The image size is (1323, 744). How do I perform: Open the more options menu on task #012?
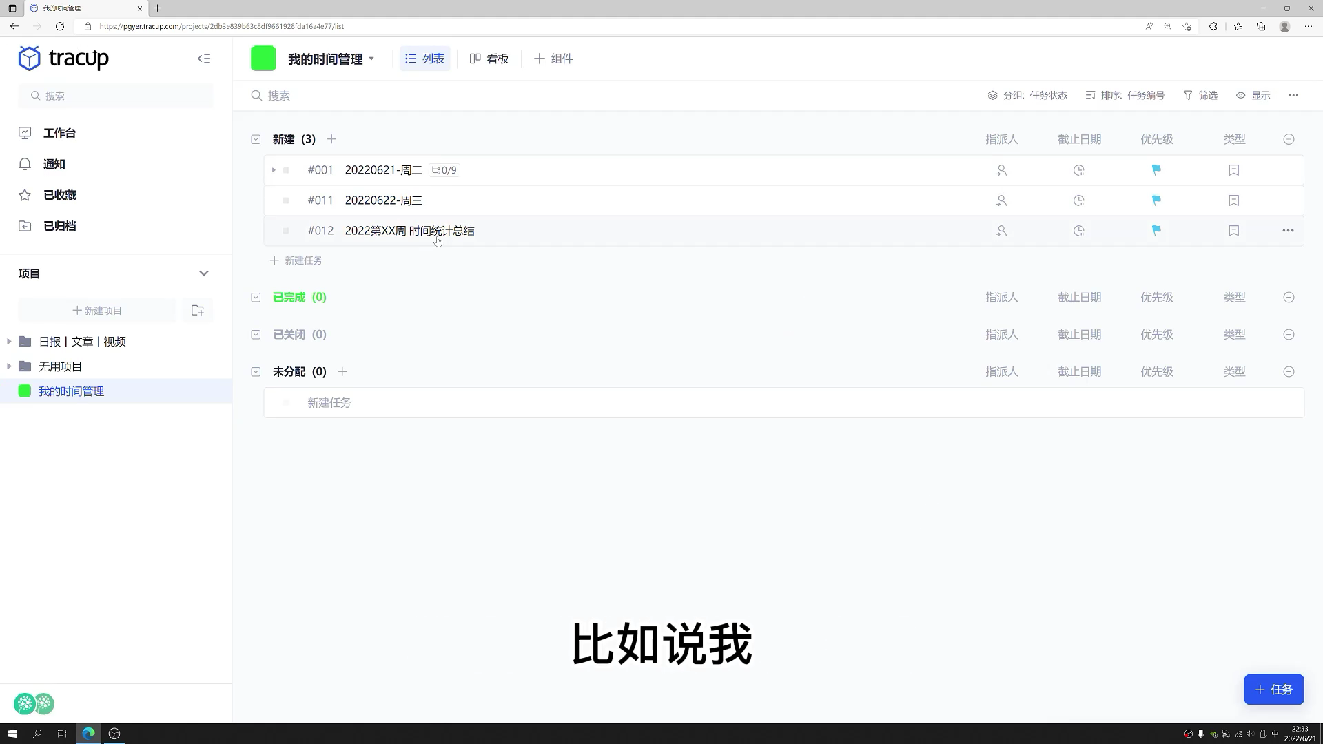tap(1288, 231)
